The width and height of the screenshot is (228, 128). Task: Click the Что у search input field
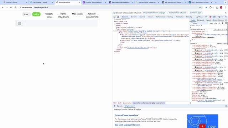[x=26, y=14]
